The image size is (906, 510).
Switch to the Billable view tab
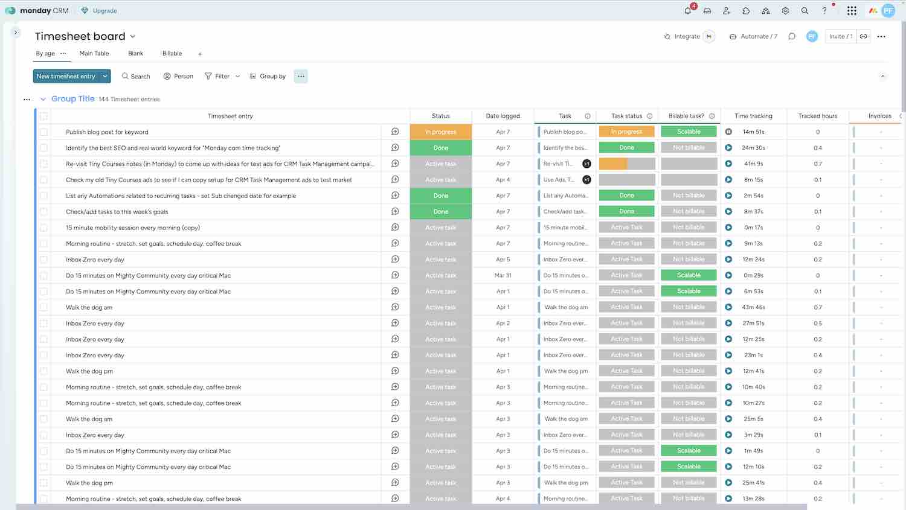[x=172, y=53]
